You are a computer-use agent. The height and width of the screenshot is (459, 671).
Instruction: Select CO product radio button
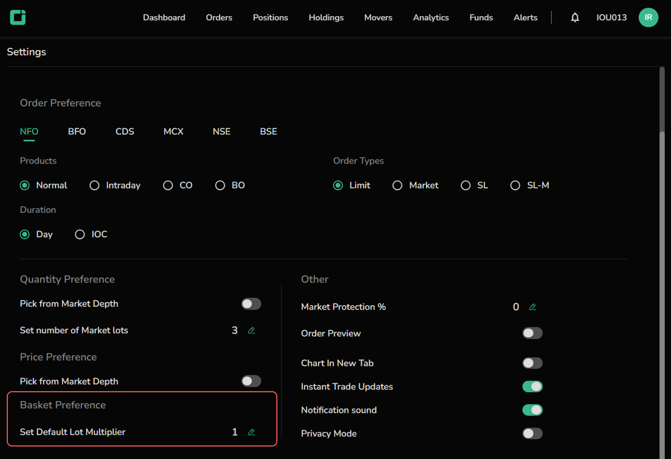(x=168, y=185)
